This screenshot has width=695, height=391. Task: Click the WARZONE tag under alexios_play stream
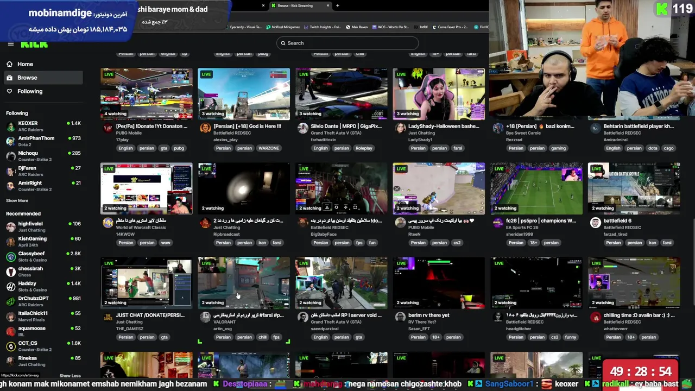269,148
